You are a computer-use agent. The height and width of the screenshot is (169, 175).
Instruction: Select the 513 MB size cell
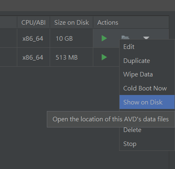click(x=71, y=57)
